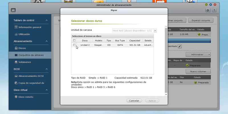
Task: Click the dialog scrollbar up arrow
Action: coord(166,27)
